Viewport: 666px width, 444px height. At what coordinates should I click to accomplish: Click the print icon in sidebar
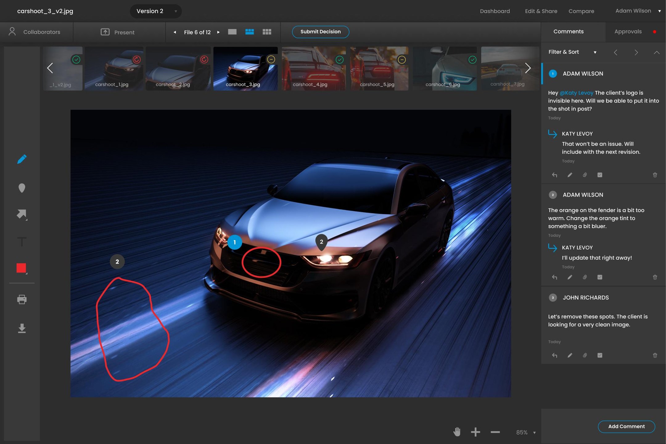(22, 299)
